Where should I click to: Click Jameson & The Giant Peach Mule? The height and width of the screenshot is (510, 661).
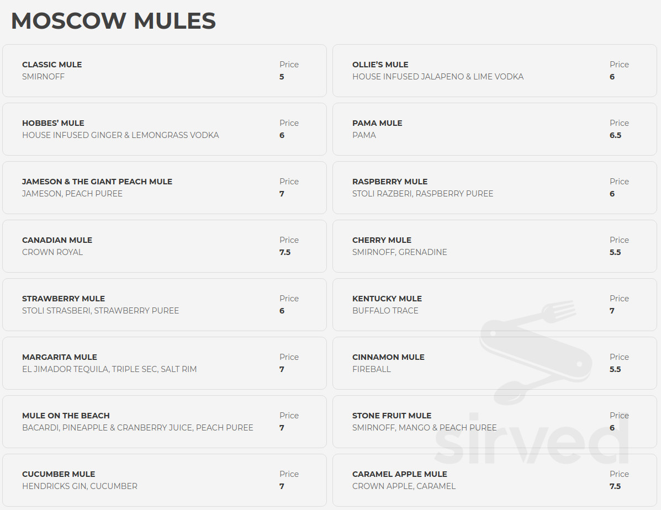click(x=165, y=188)
